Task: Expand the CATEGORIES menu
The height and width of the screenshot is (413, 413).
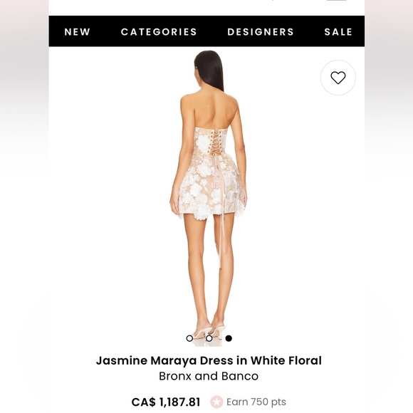Action: click(159, 32)
